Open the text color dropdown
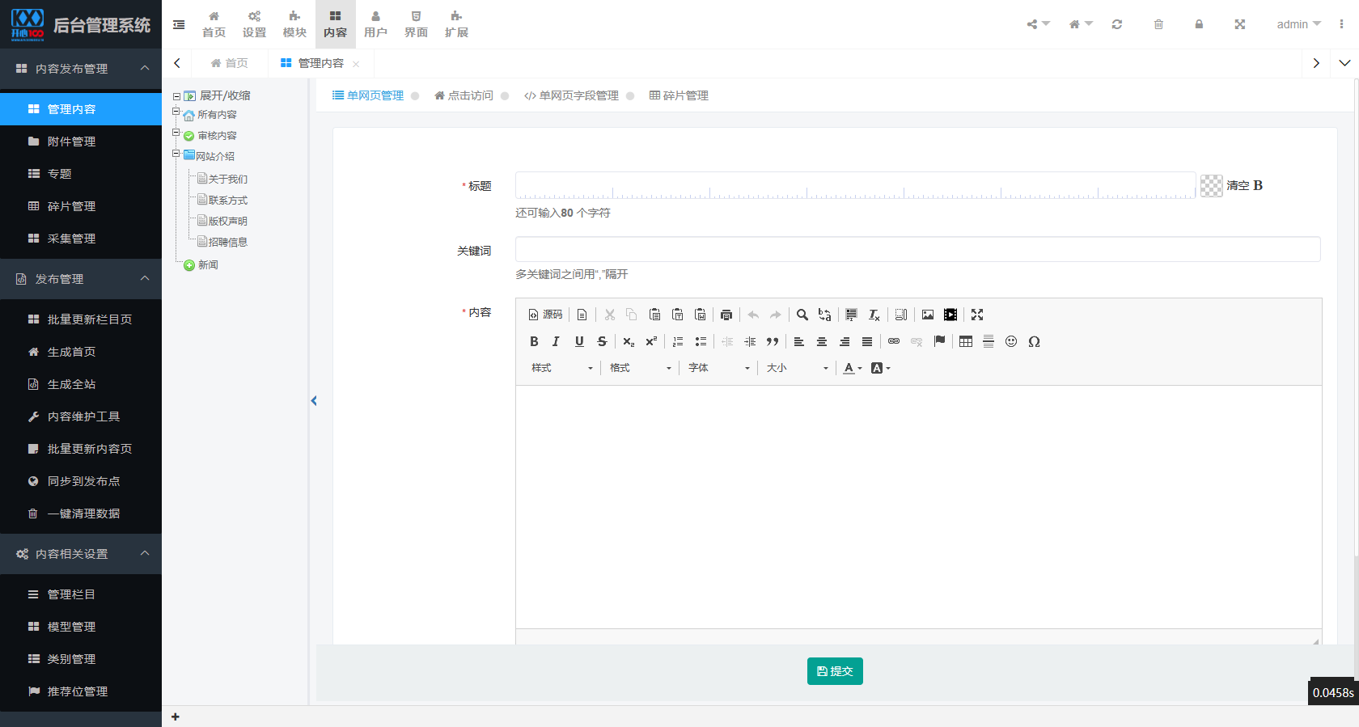 tap(853, 368)
